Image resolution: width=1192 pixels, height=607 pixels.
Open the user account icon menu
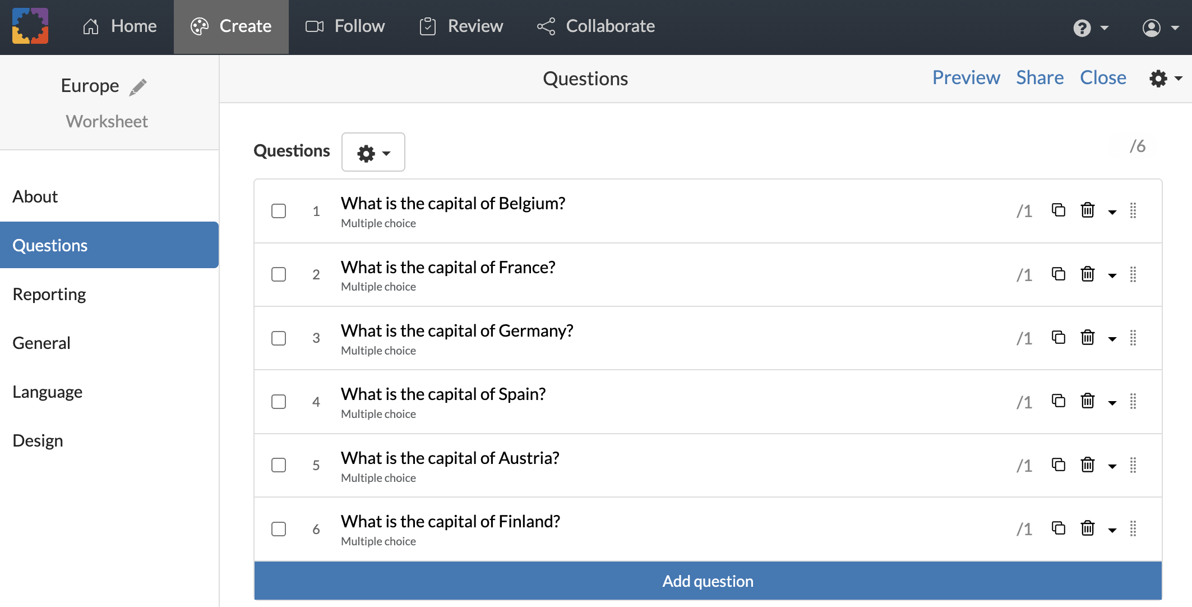(x=1152, y=27)
